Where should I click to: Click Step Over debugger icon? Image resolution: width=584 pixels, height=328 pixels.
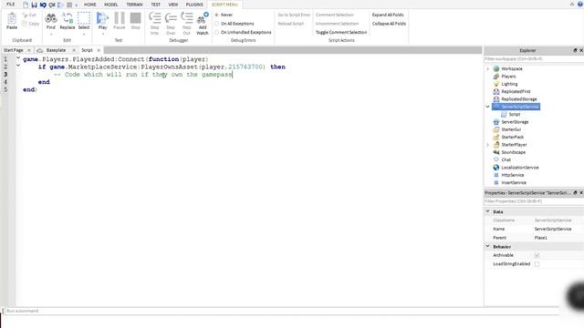coord(171,17)
